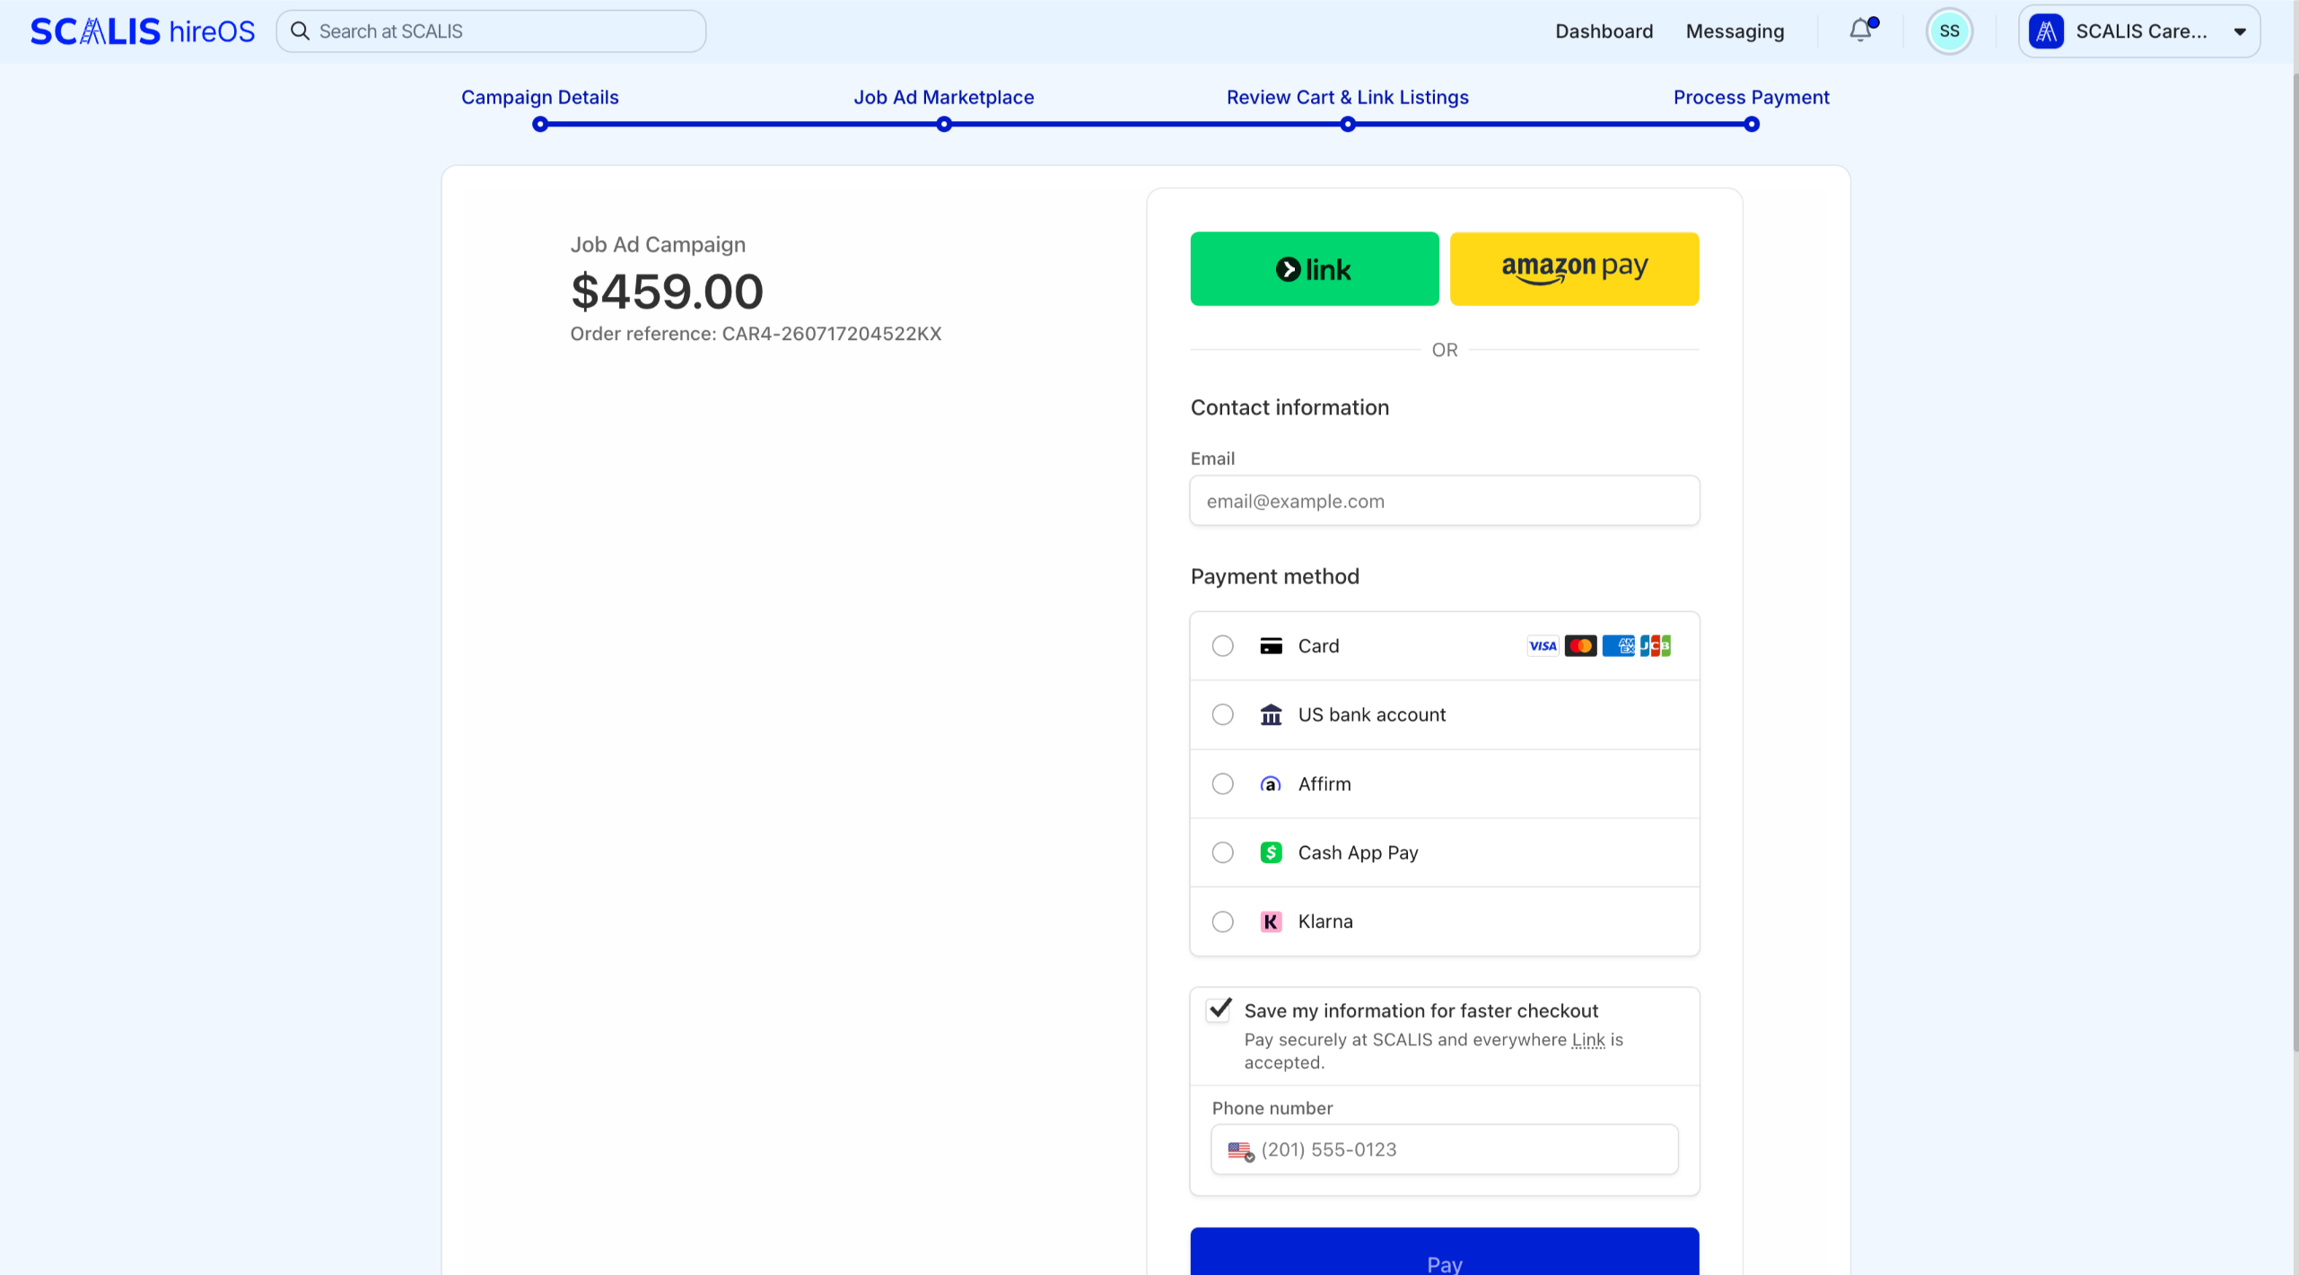Choose the Affirm radio button

coord(1222,784)
